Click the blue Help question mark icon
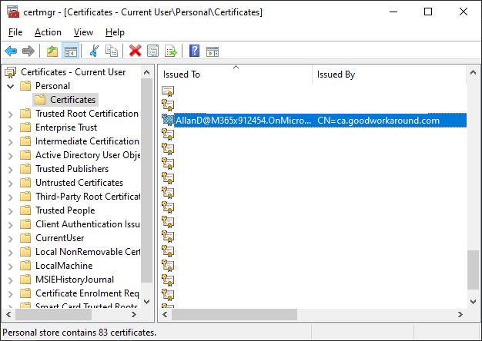Viewport: 482px width, 341px height. point(194,51)
